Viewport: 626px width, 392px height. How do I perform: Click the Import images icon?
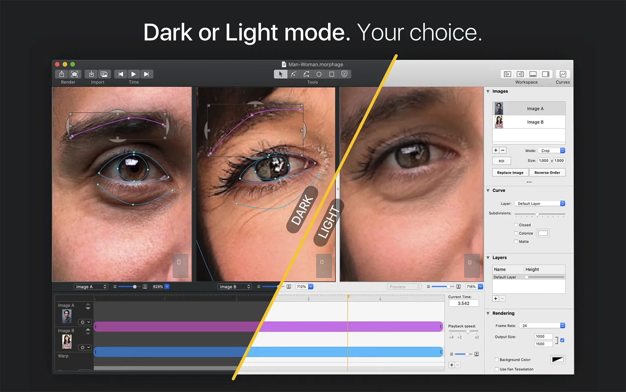[x=104, y=74]
